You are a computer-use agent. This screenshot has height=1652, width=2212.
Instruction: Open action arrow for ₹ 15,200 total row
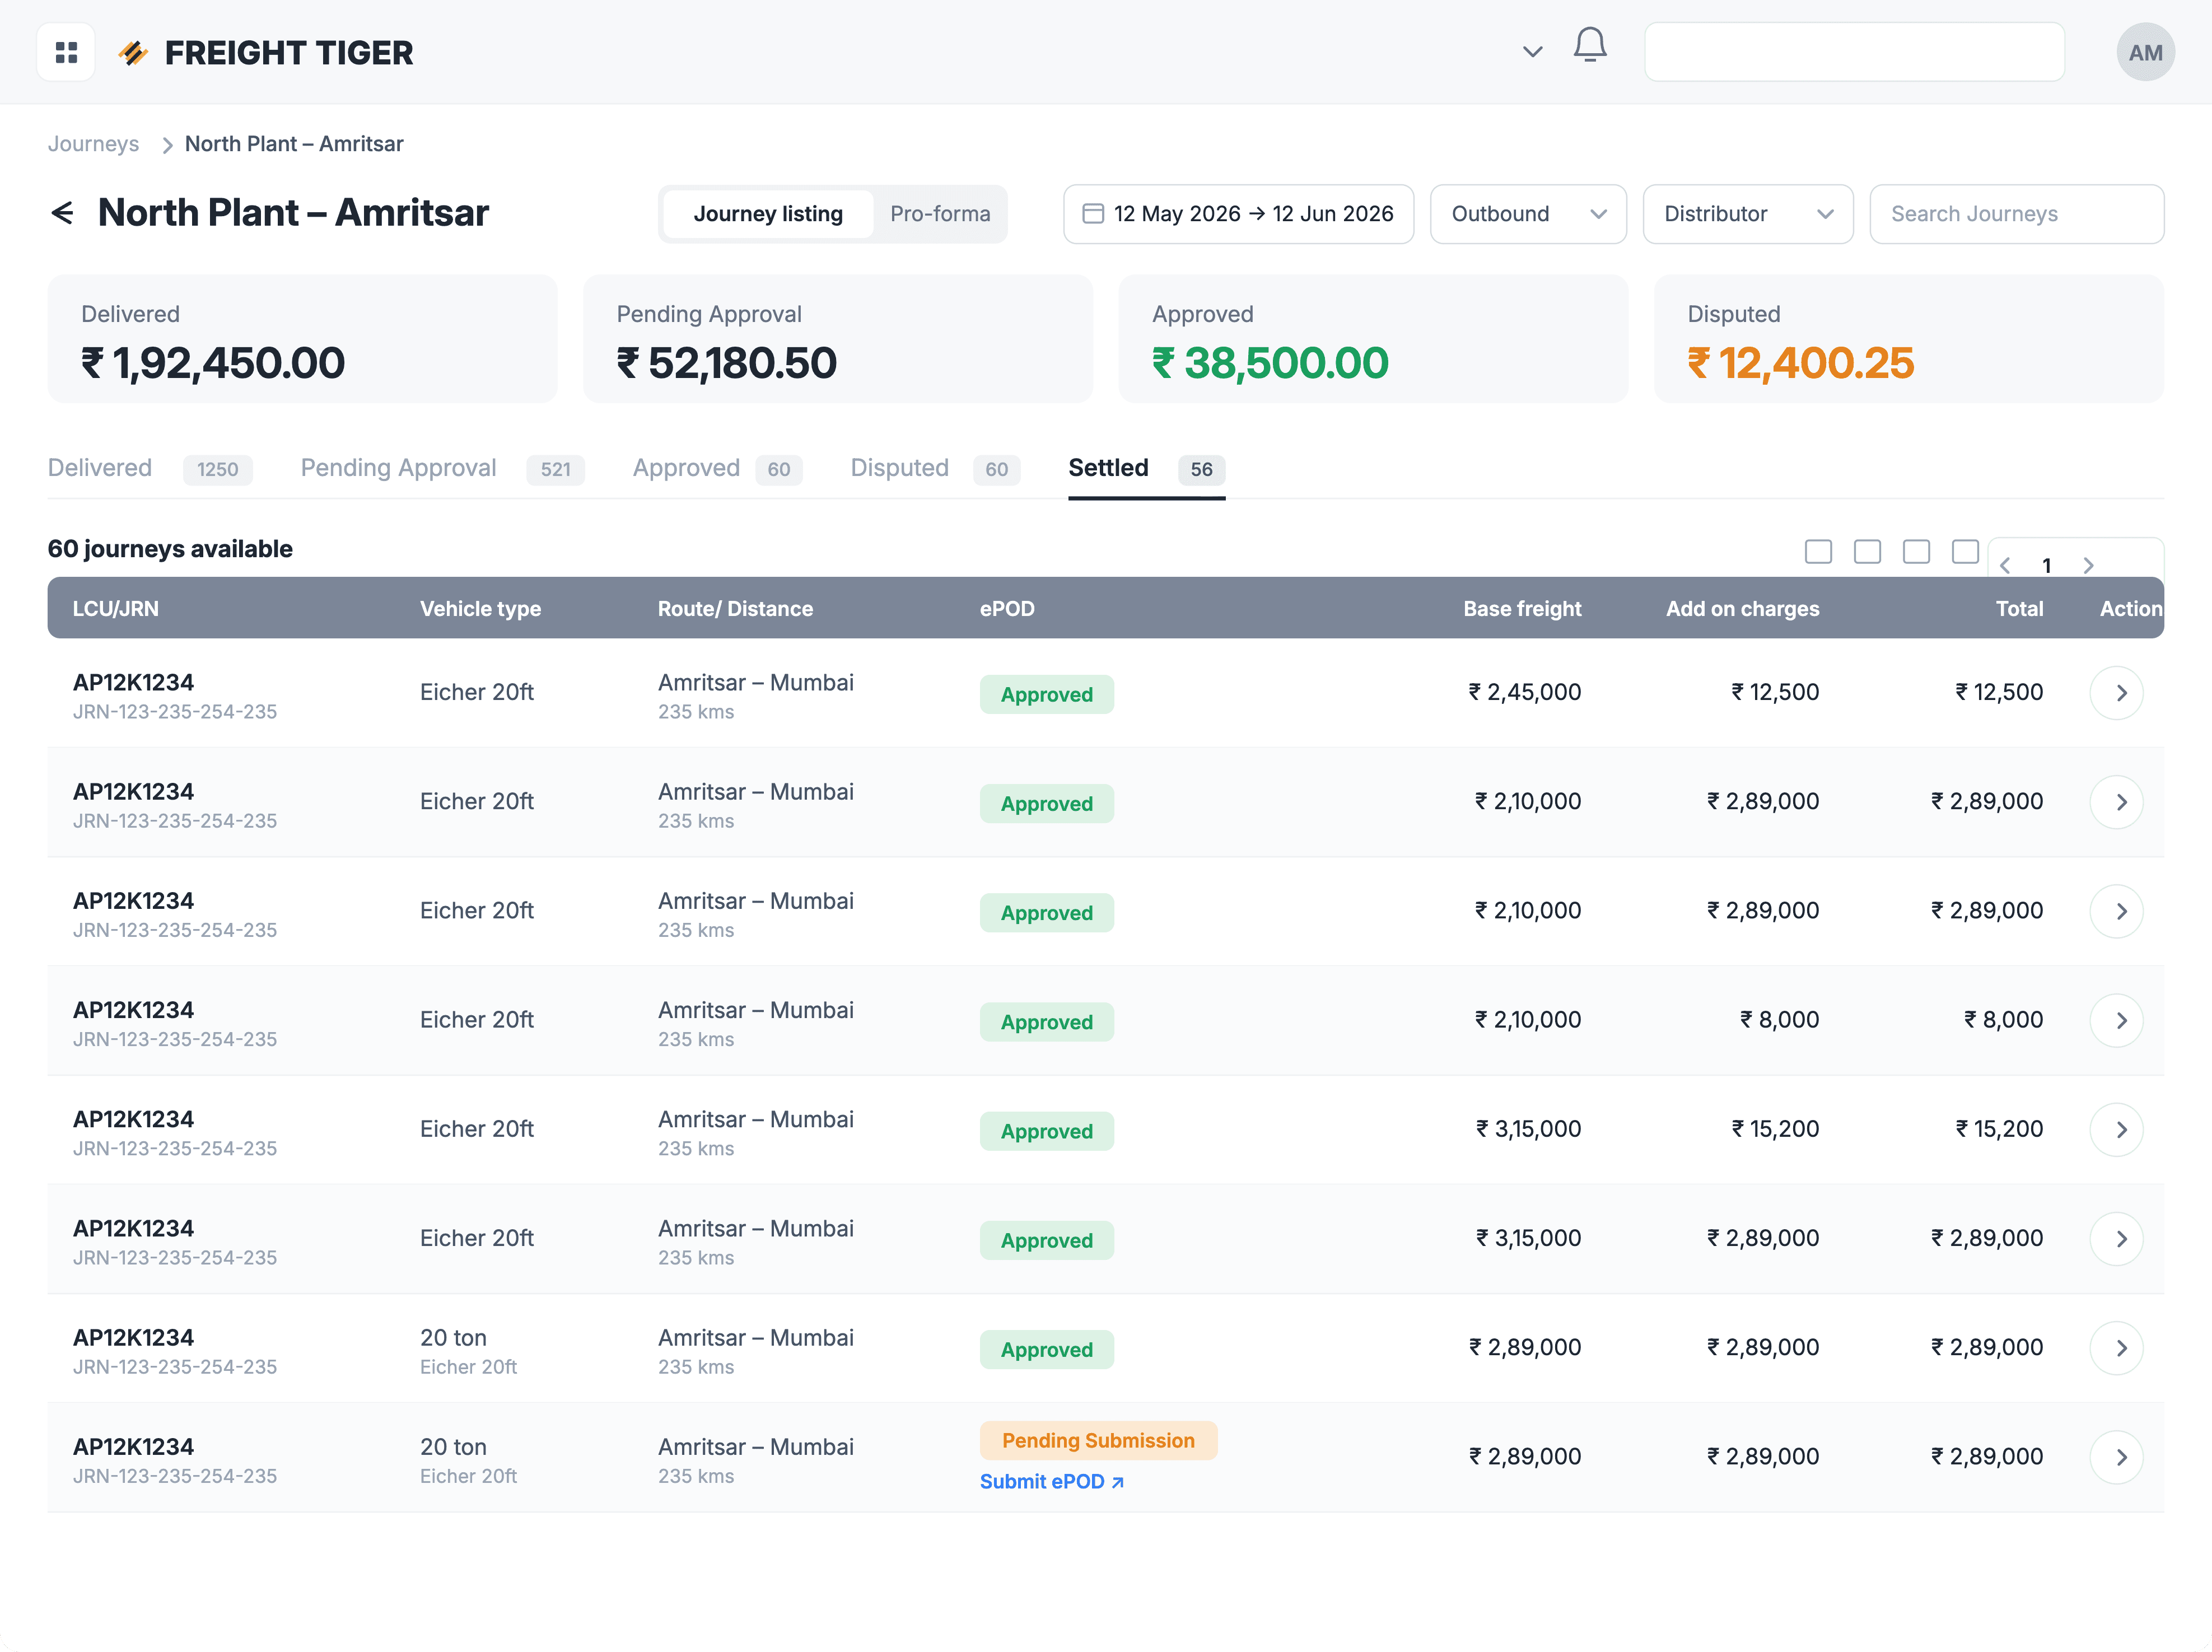(x=2116, y=1129)
